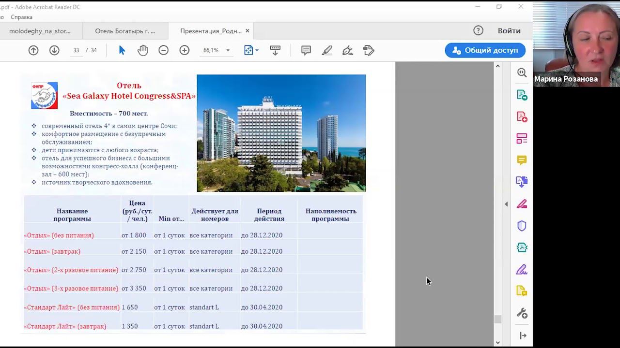The width and height of the screenshot is (620, 348).
Task: Open the green Compress PDF tool in sidebar
Action: 522,247
